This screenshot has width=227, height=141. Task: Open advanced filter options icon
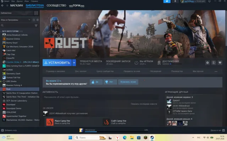click(x=36, y=26)
